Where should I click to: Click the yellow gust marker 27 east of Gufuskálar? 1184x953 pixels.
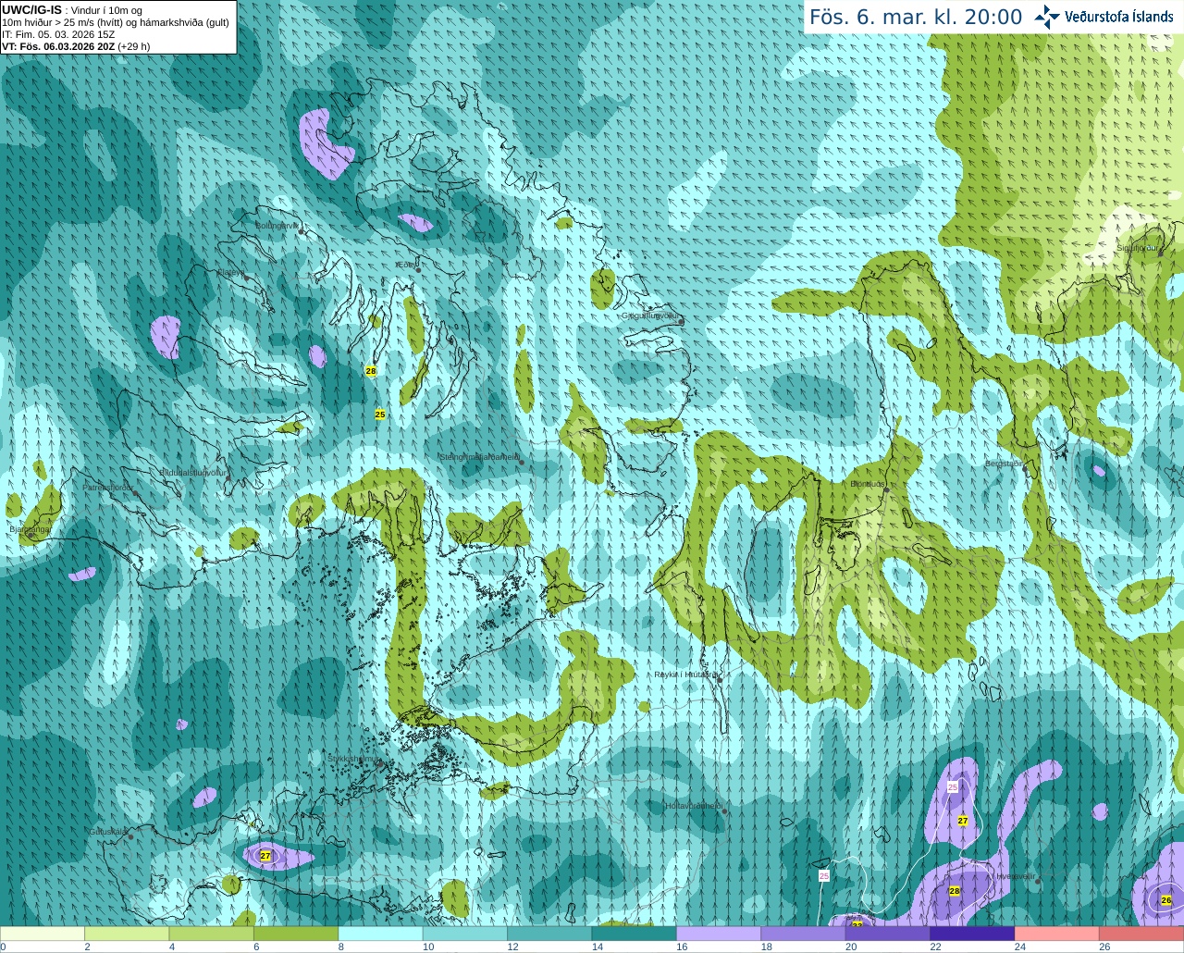(x=265, y=856)
